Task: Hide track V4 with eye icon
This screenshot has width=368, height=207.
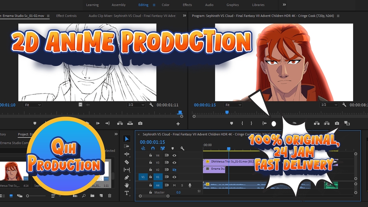Action: click(x=174, y=155)
